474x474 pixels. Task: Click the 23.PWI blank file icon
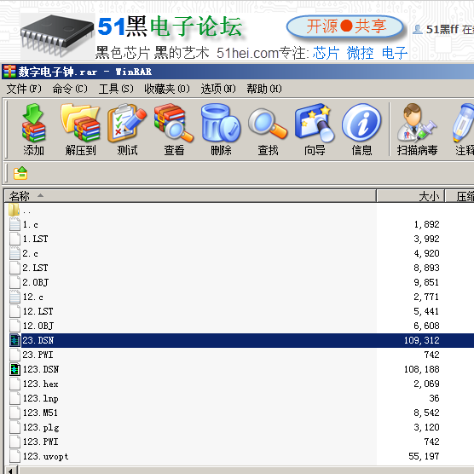14,355
